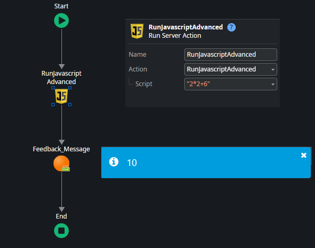The width and height of the screenshot is (315, 248).
Task: Click the Name input field
Action: click(x=230, y=55)
